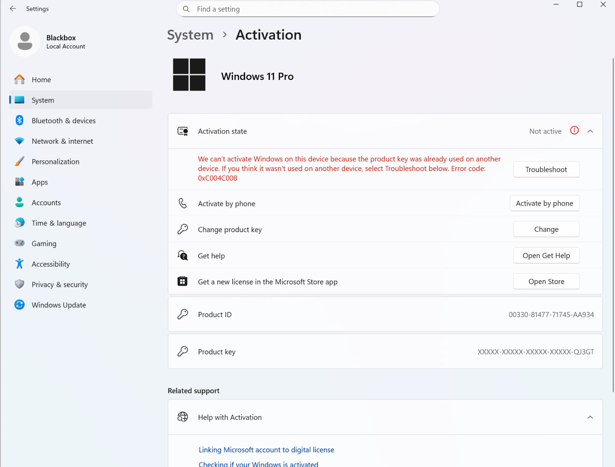The width and height of the screenshot is (615, 467).
Task: Click the Apps icon in sidebar
Action: point(20,182)
